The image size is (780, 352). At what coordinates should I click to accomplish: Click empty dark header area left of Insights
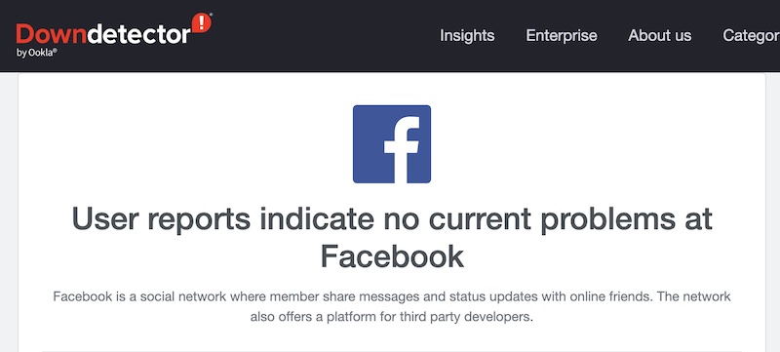pos(324,35)
